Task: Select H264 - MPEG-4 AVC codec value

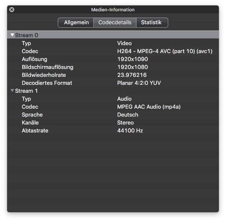Action: pyautogui.click(x=165, y=51)
